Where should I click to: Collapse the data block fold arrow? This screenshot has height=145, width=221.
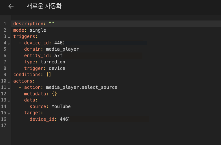pyautogui.click(x=9, y=100)
